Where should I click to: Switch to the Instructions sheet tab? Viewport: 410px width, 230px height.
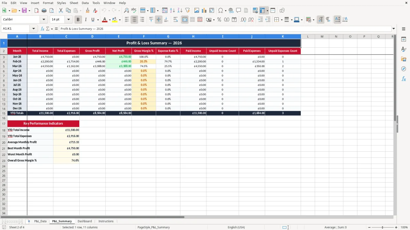pyautogui.click(x=106, y=221)
